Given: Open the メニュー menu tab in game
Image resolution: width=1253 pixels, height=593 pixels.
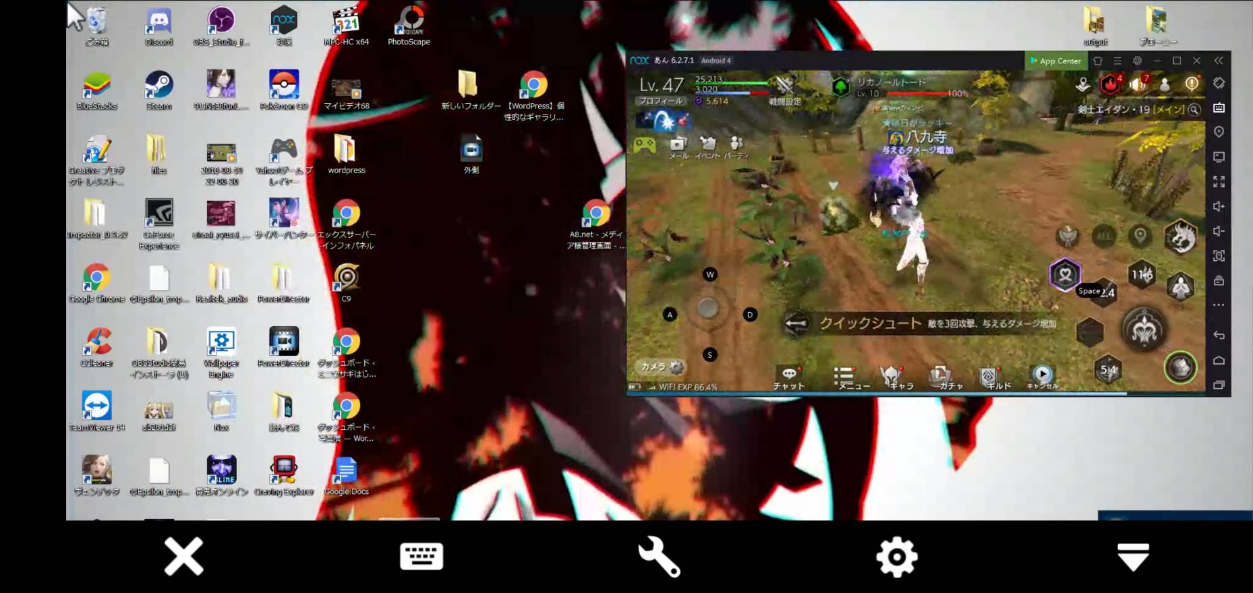Looking at the screenshot, I should pos(854,378).
